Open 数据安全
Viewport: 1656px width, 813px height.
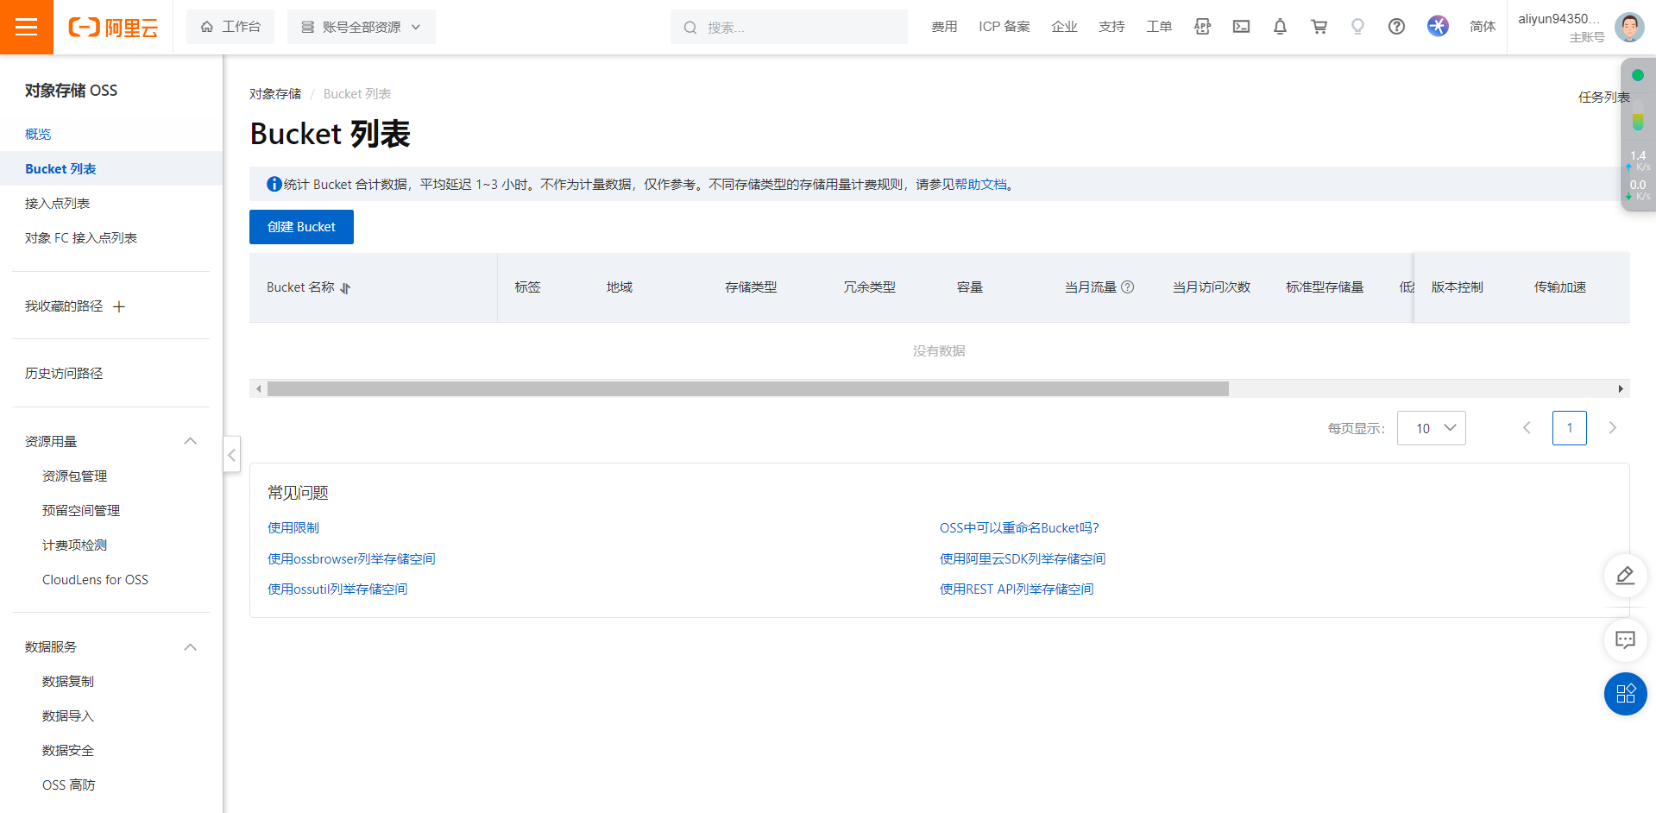(68, 750)
